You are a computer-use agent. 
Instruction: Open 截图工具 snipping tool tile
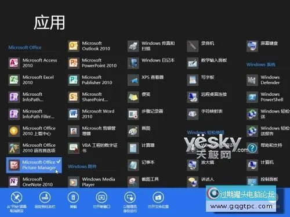143,182
